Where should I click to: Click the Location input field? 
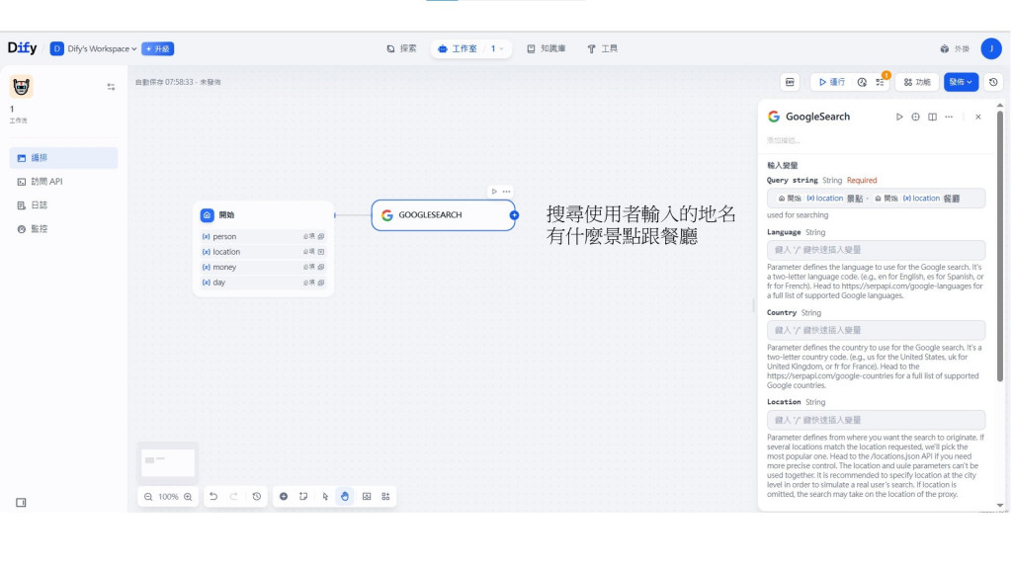coord(876,420)
